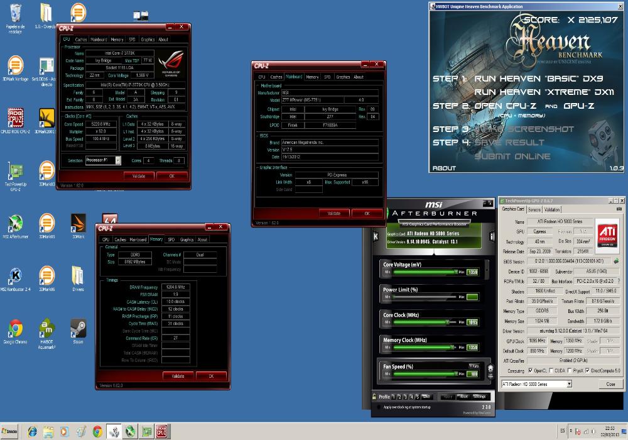Click the Fan Speed slider in Afterburner
The height and width of the screenshot is (440, 628).
pos(425,374)
